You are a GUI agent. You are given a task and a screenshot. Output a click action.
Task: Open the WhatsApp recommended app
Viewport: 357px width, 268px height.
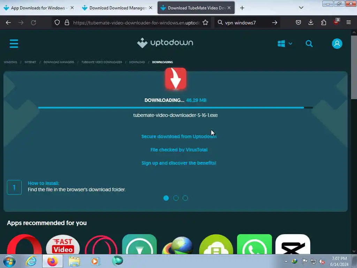click(x=254, y=244)
